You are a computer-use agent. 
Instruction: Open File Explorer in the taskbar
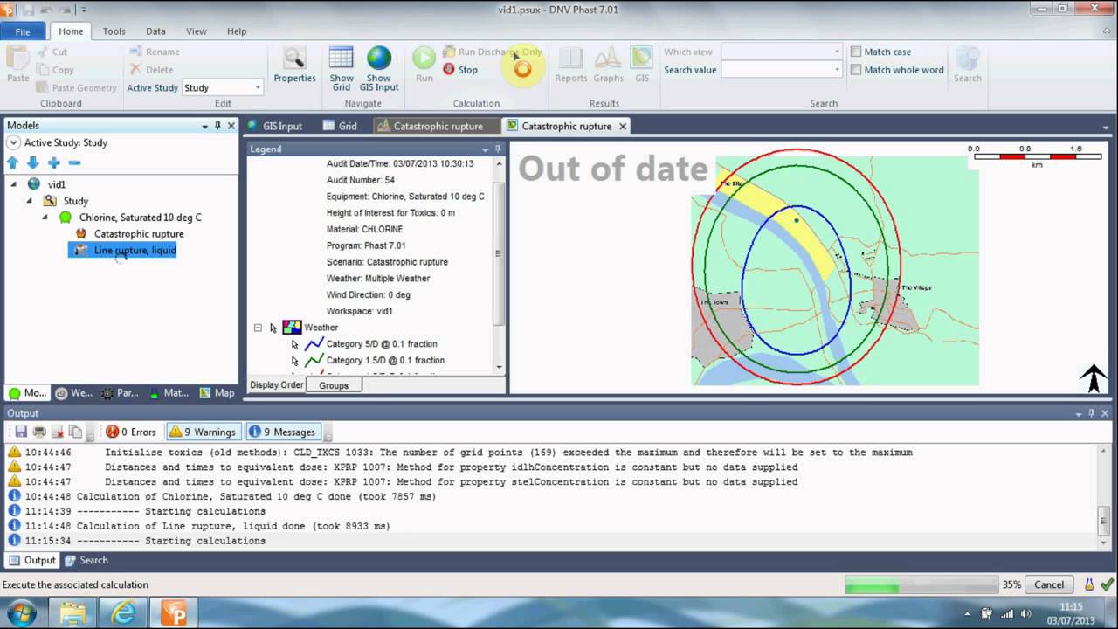point(72,613)
